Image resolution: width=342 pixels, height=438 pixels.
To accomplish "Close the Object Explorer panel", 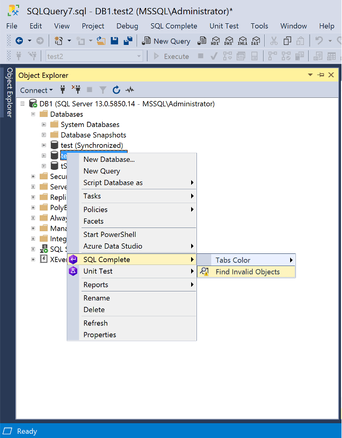I will (x=331, y=75).
